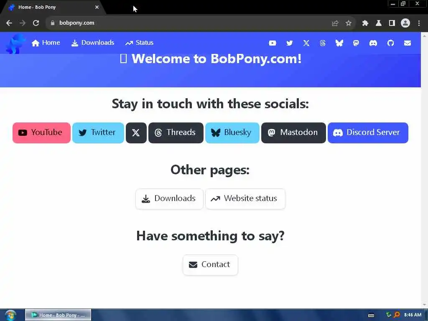
Task: Open Chrome's three-dot menu
Action: point(419,23)
